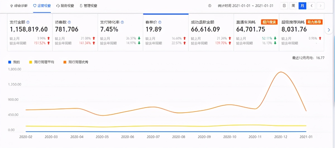Click the headset icon of the 服务视窗 tab
This screenshot has width=335, height=148.
[x=58, y=6]
